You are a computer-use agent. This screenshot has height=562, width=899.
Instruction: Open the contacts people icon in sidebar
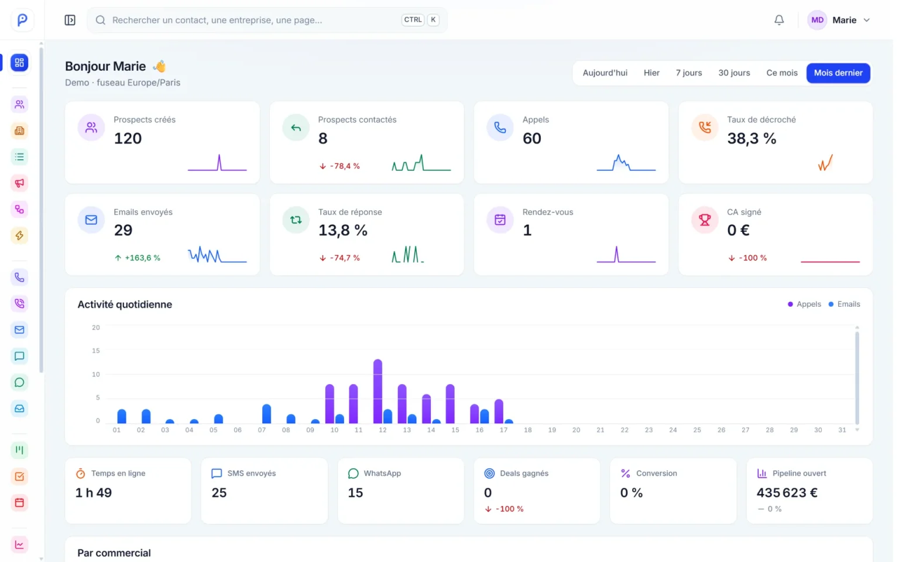pos(19,104)
